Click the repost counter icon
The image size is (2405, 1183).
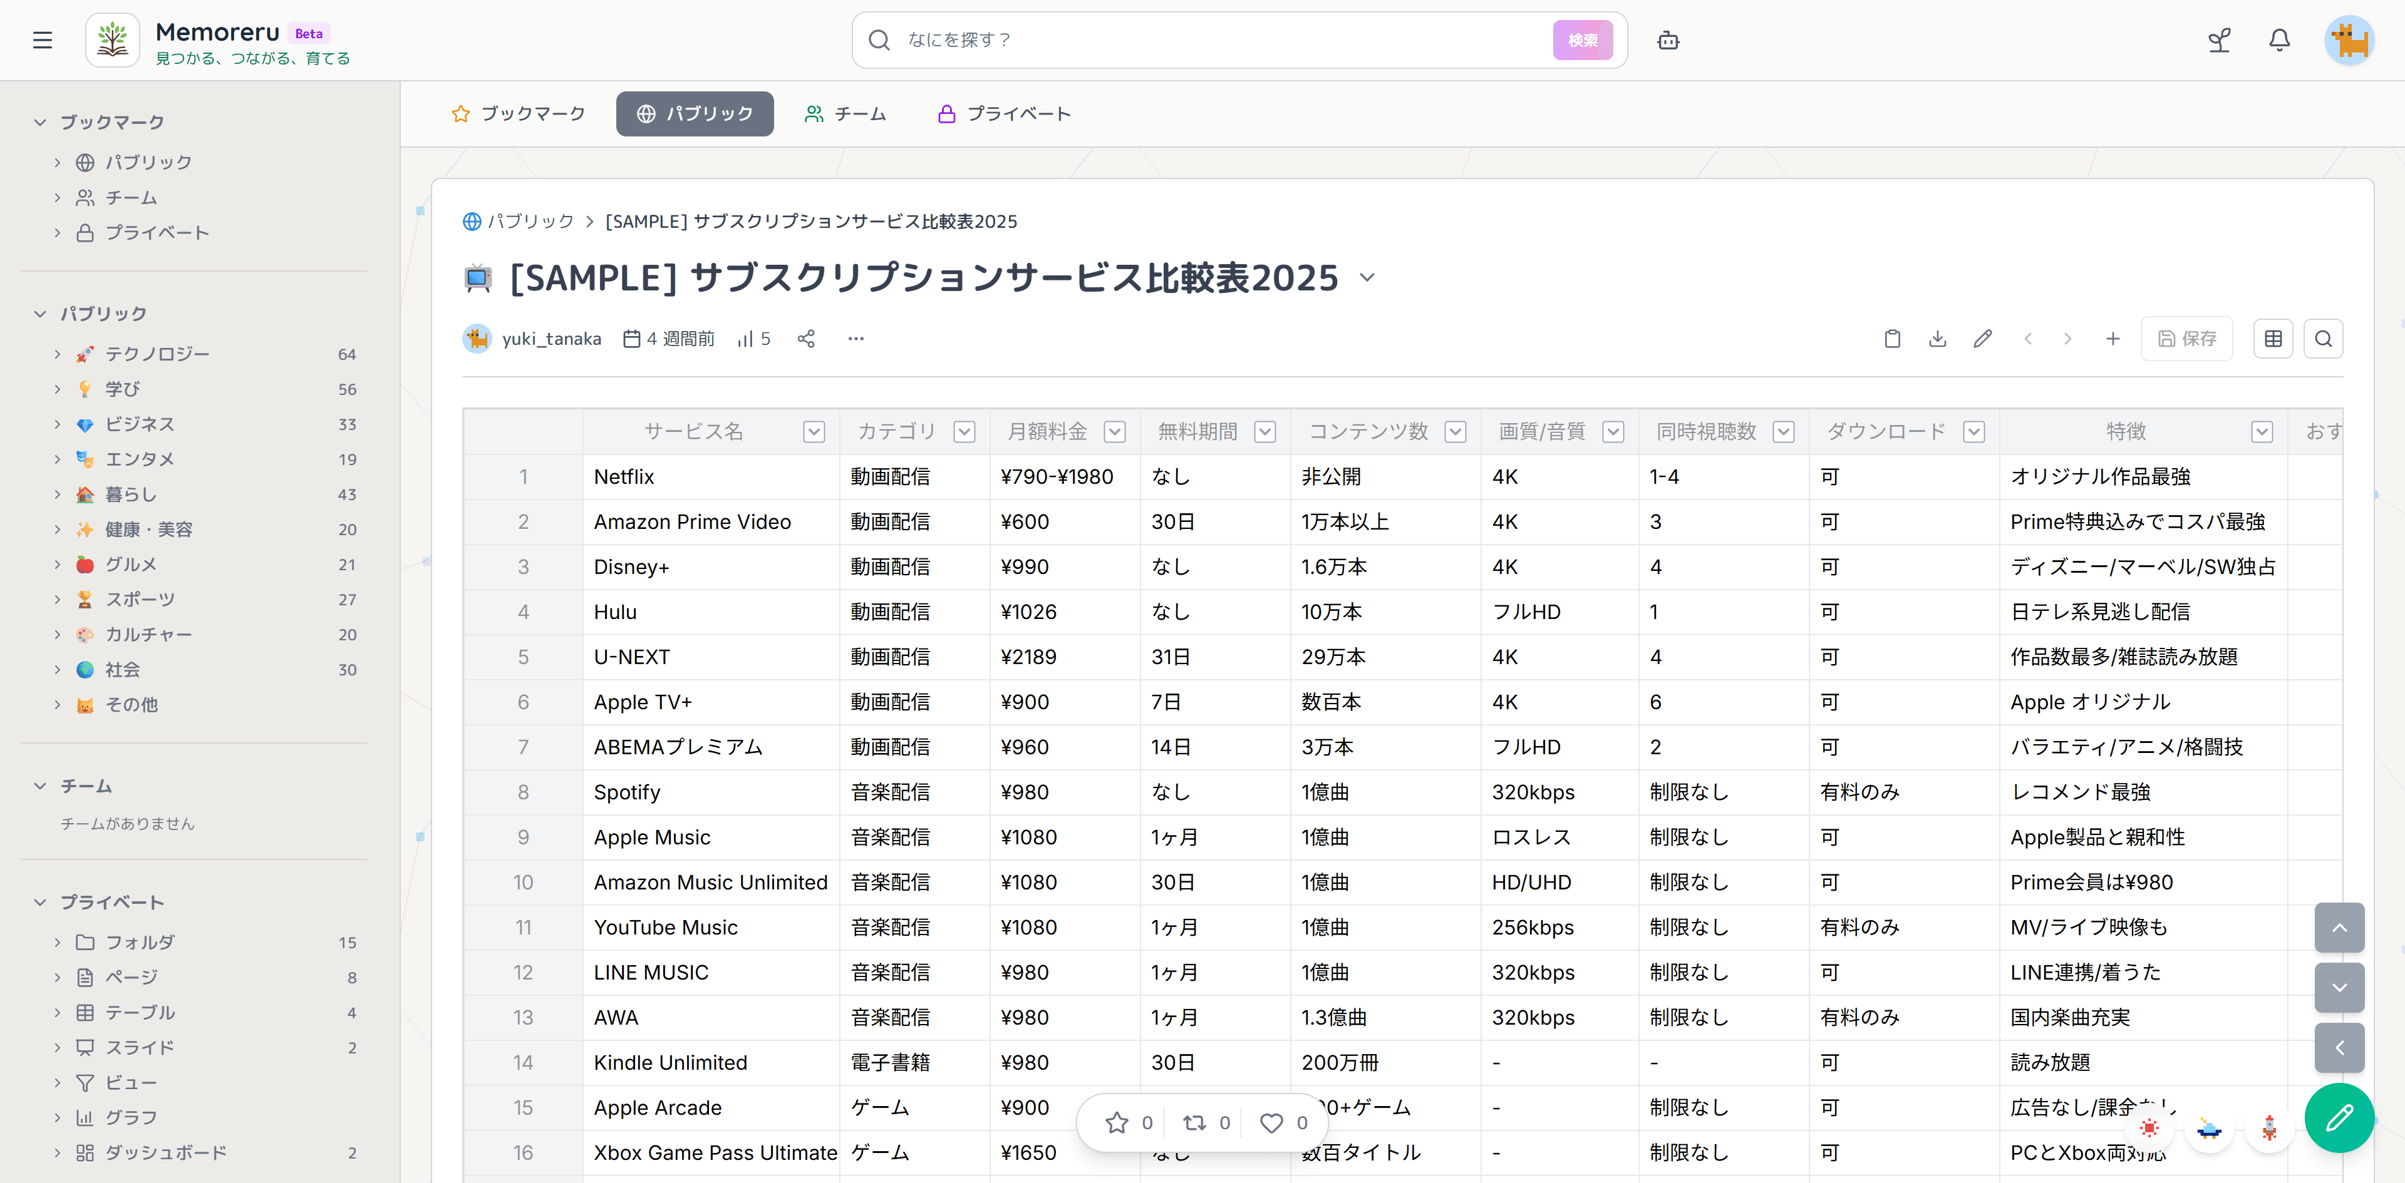pos(1206,1124)
